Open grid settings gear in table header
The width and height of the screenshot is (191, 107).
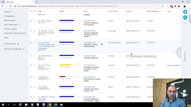tap(34, 11)
